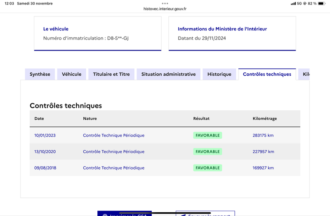Click Contrôle Technique Périodique in the 10/01/2023 row
The image size is (330, 216).
pos(114,135)
